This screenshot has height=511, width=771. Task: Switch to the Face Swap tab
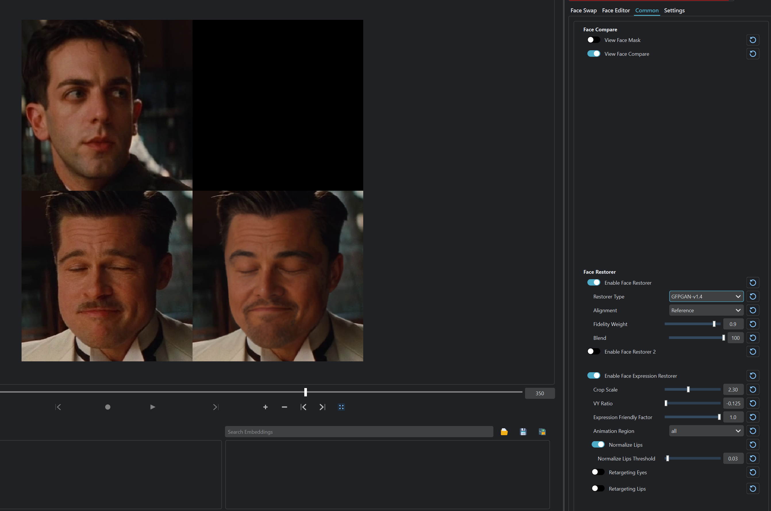tap(583, 10)
